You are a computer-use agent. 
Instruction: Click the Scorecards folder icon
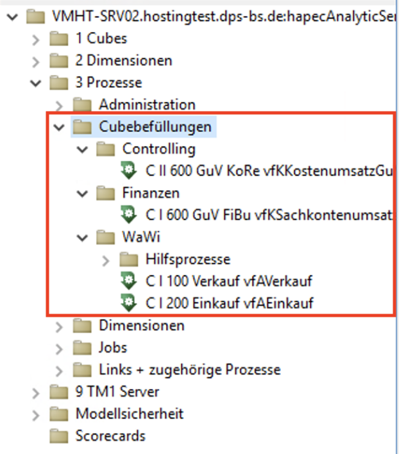pos(59,436)
